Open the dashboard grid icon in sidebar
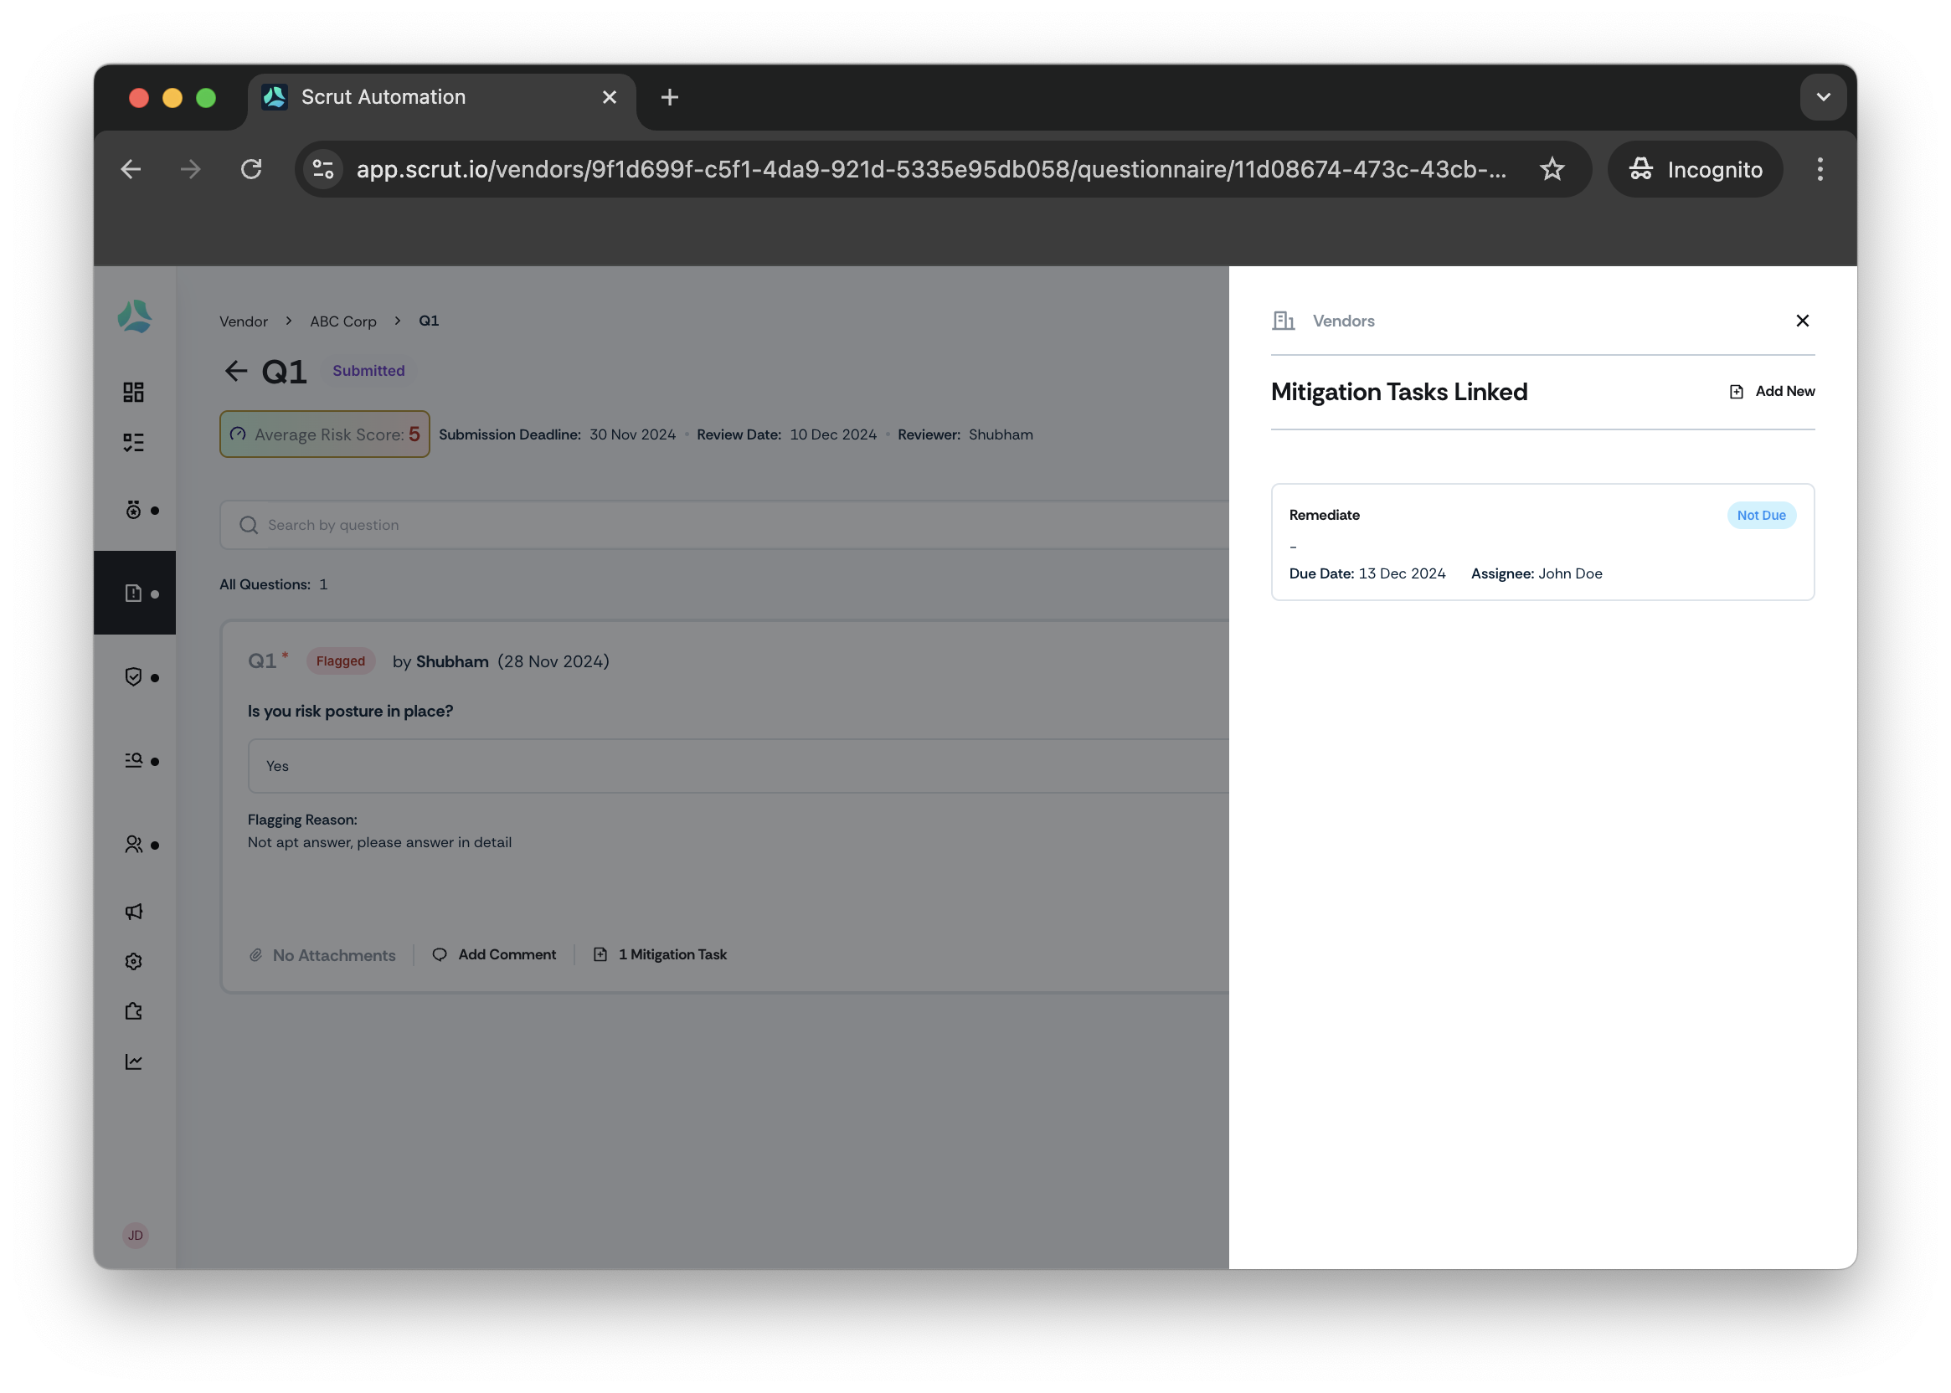 click(133, 392)
